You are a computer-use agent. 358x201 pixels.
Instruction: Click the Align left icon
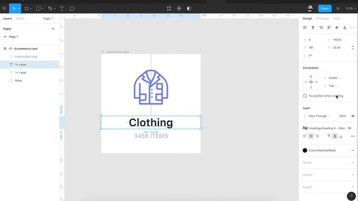coord(305,27)
